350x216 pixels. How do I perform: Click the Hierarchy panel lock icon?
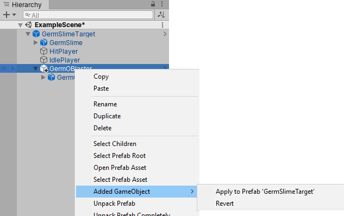153,4
